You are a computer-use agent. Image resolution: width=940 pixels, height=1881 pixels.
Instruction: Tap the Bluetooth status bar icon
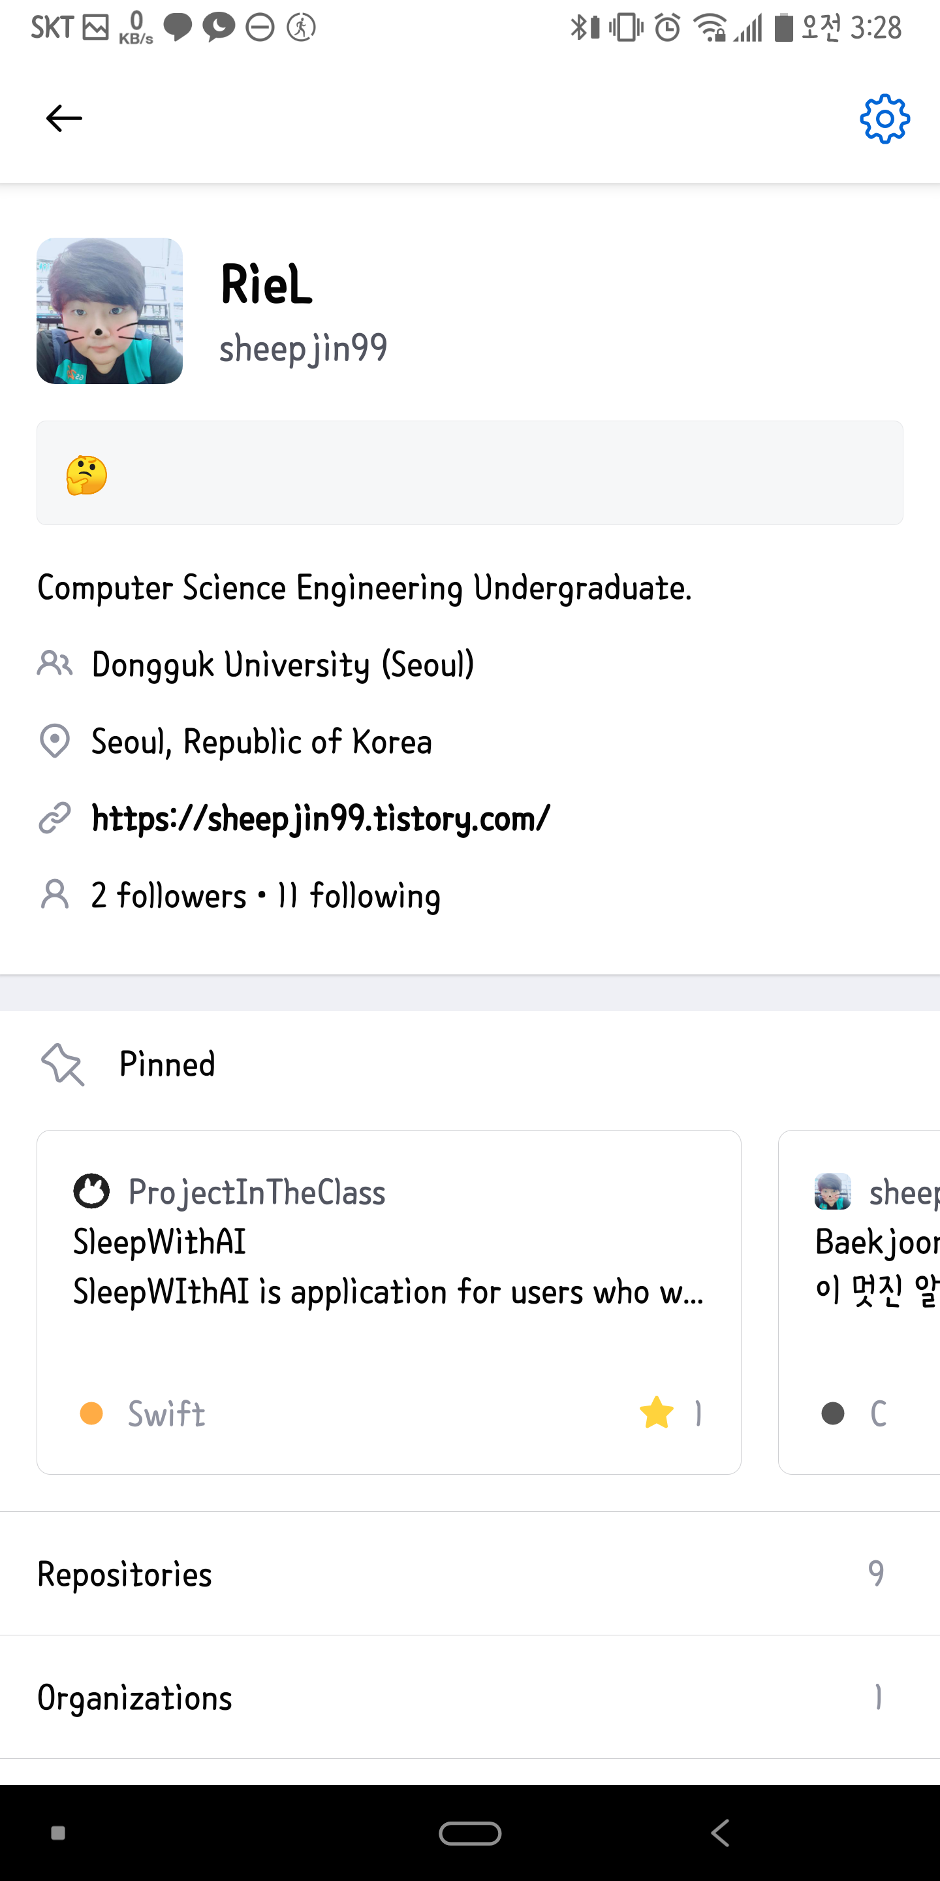click(585, 27)
